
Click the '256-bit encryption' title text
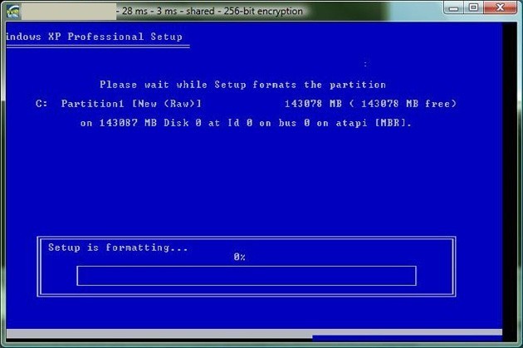263,11
